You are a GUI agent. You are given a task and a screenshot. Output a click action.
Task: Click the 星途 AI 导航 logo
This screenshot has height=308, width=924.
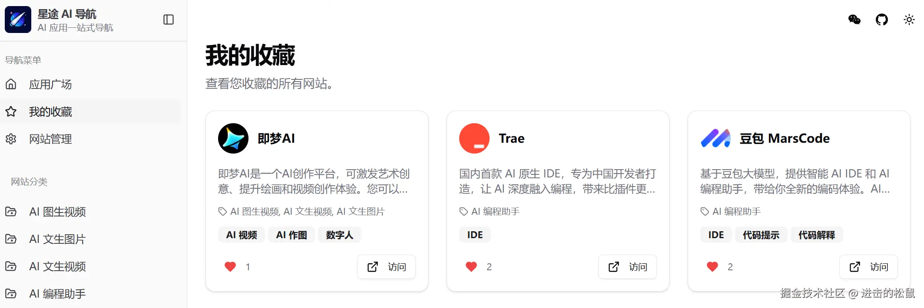point(18,20)
